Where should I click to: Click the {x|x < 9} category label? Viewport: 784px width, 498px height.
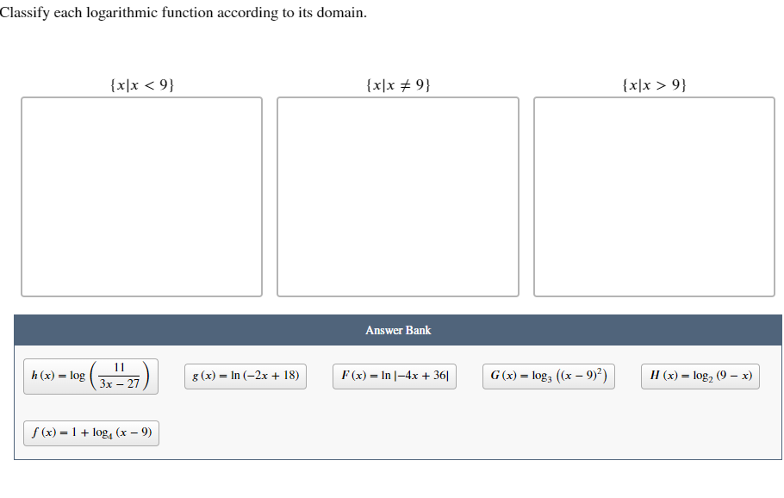(x=141, y=84)
